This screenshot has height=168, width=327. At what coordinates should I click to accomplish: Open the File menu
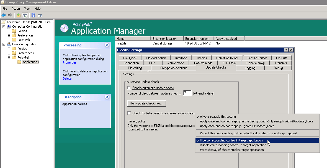[x=5, y=9]
